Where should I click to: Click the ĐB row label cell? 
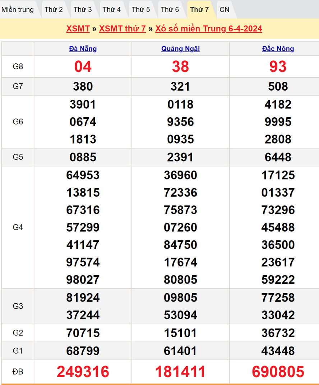pyautogui.click(x=18, y=372)
